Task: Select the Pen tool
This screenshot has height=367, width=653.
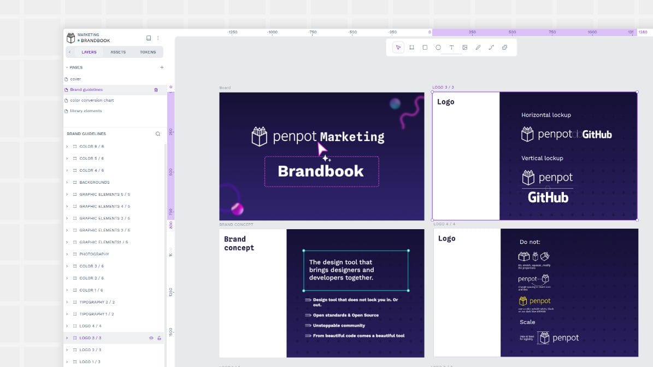Action: tap(478, 48)
